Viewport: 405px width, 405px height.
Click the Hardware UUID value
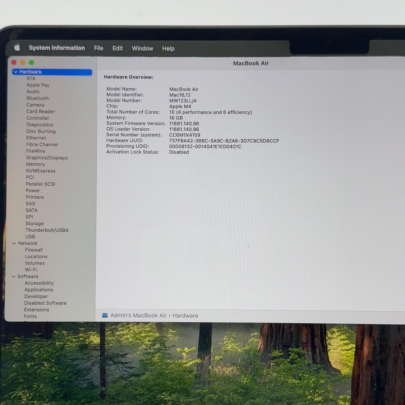click(x=224, y=141)
